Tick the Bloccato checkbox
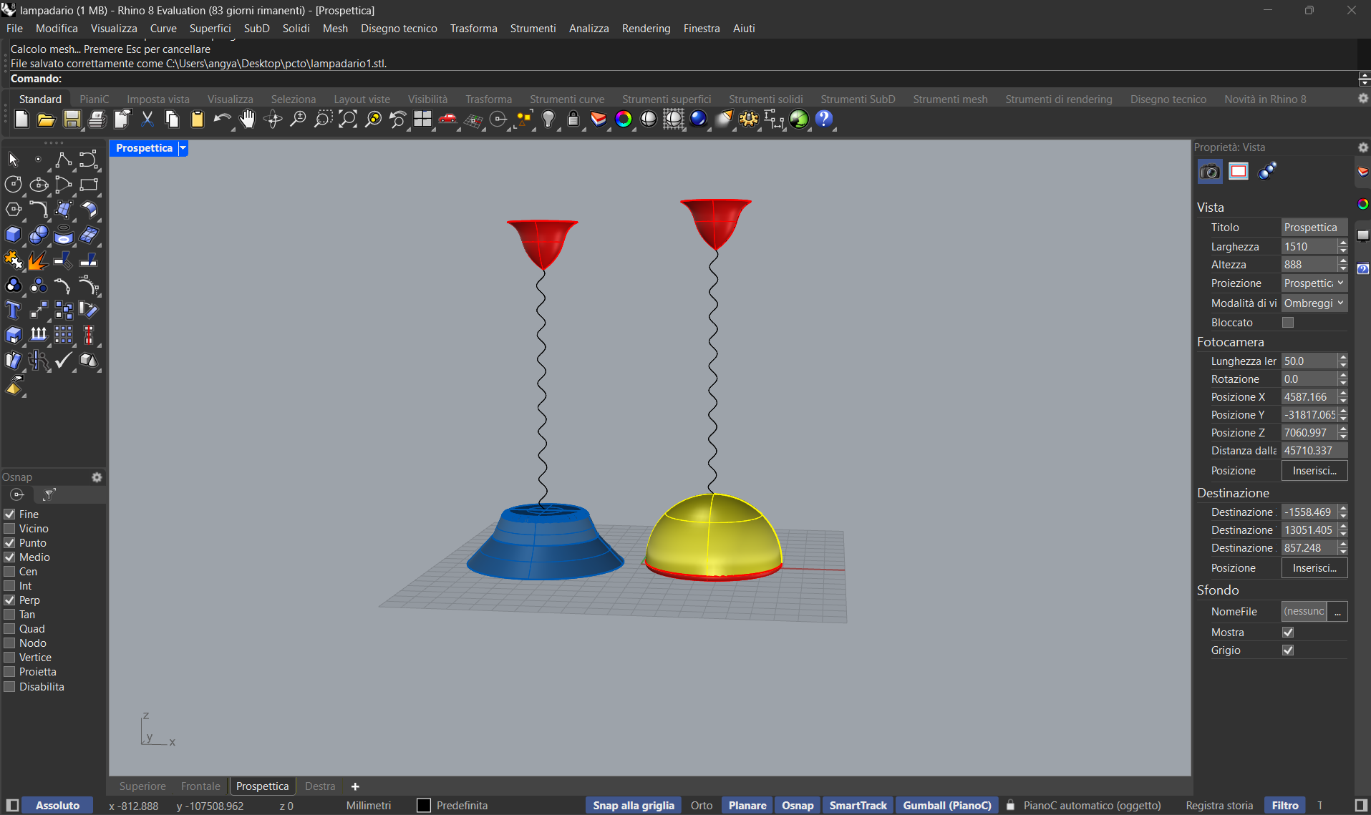1371x815 pixels. [1288, 323]
